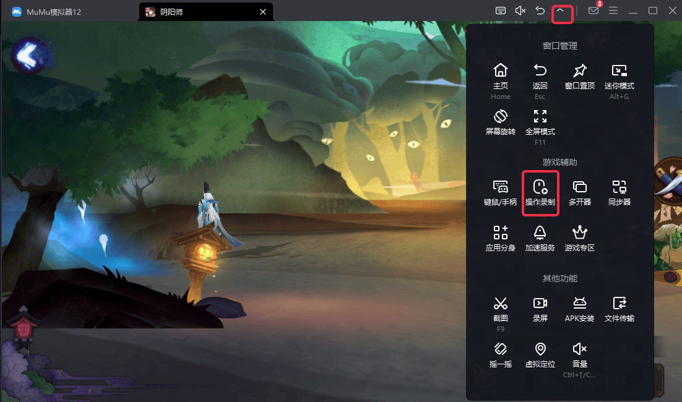Open 应用分身 app clone
The height and width of the screenshot is (402, 682).
[501, 239]
